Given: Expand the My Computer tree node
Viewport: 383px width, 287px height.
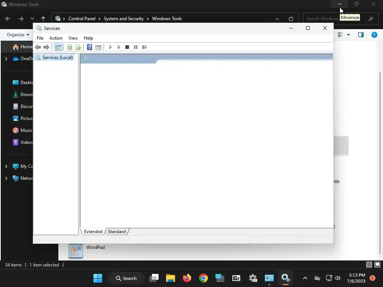Looking at the screenshot, I should [6, 166].
